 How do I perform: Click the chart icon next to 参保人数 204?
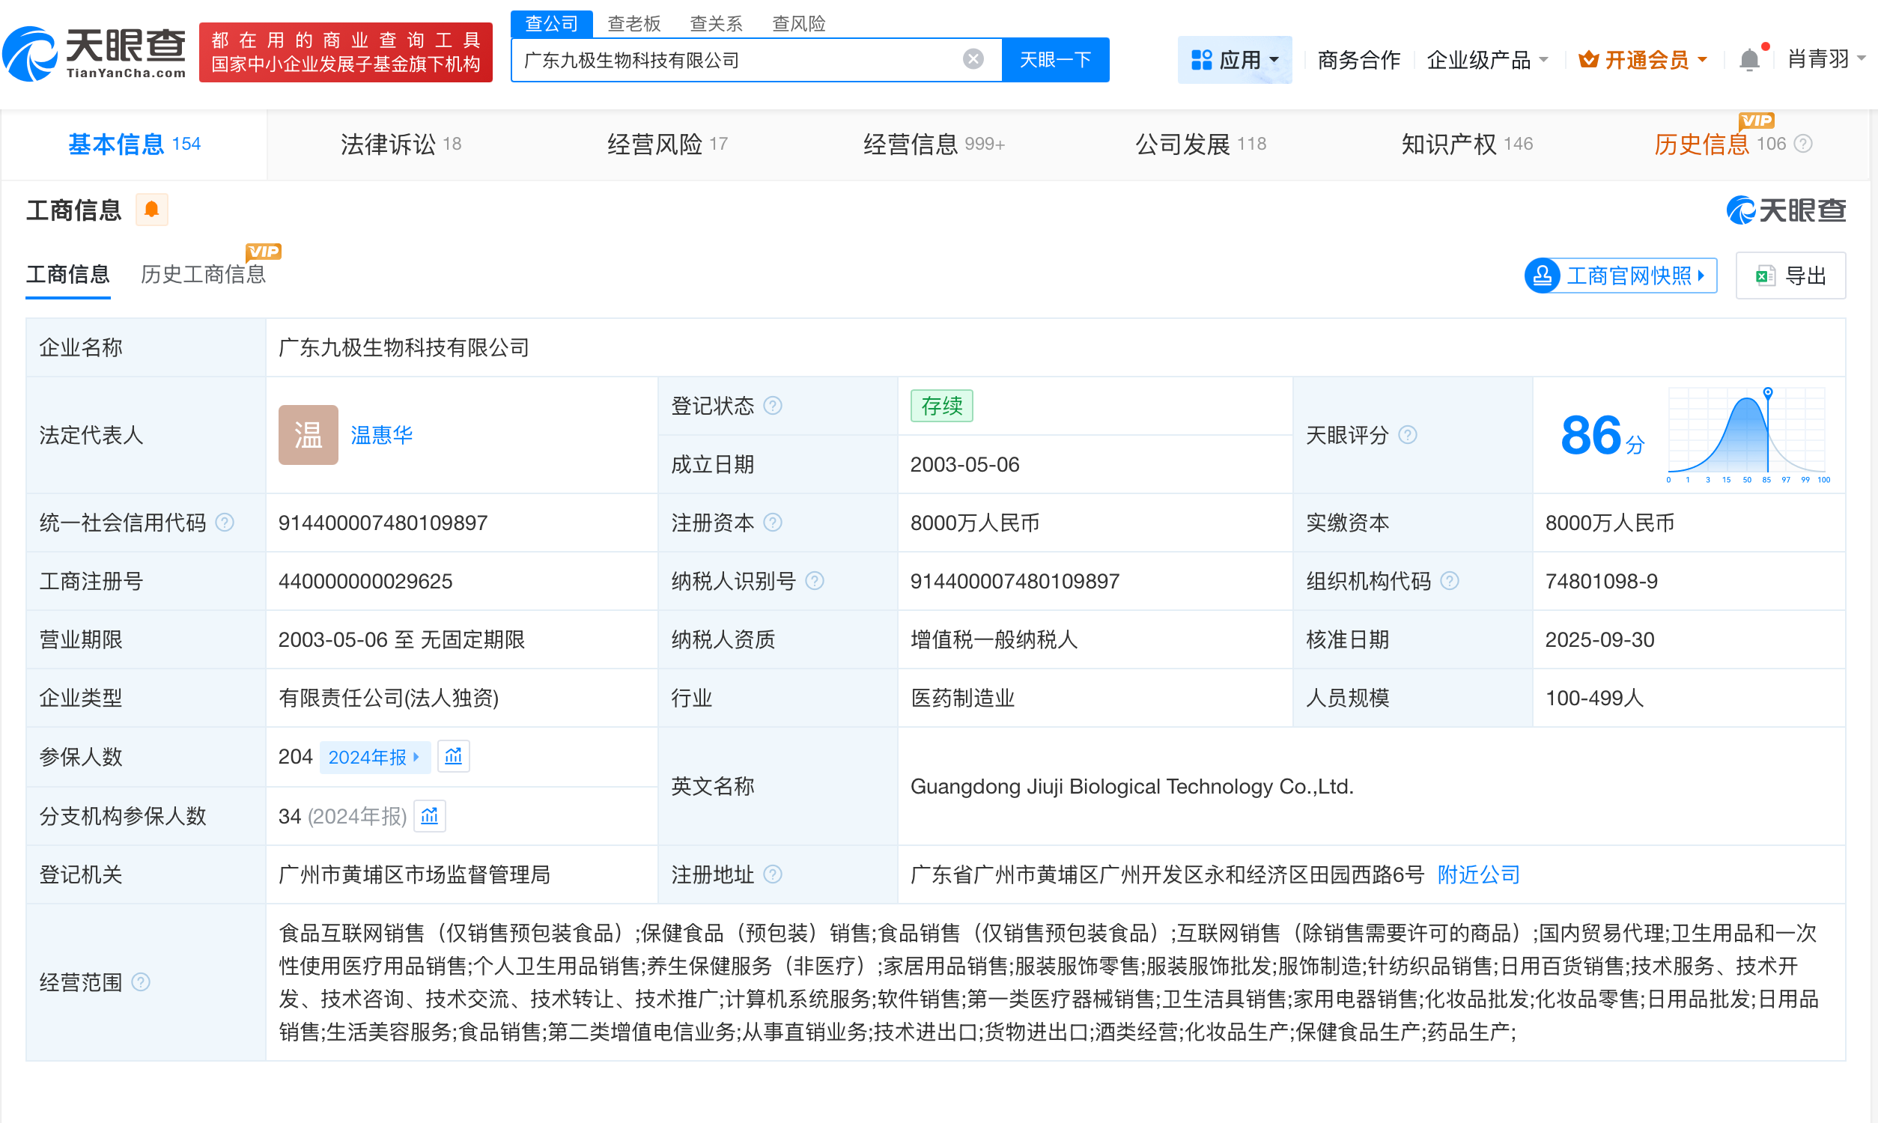click(x=454, y=757)
